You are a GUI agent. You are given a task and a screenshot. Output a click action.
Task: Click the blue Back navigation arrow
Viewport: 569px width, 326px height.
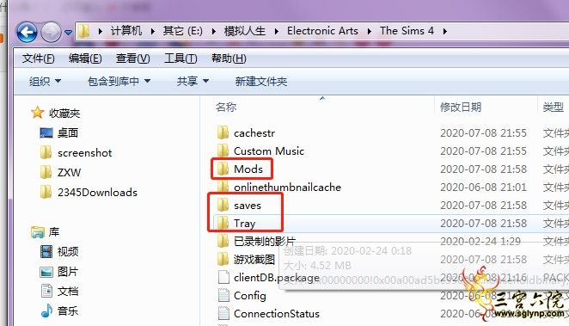(x=27, y=33)
